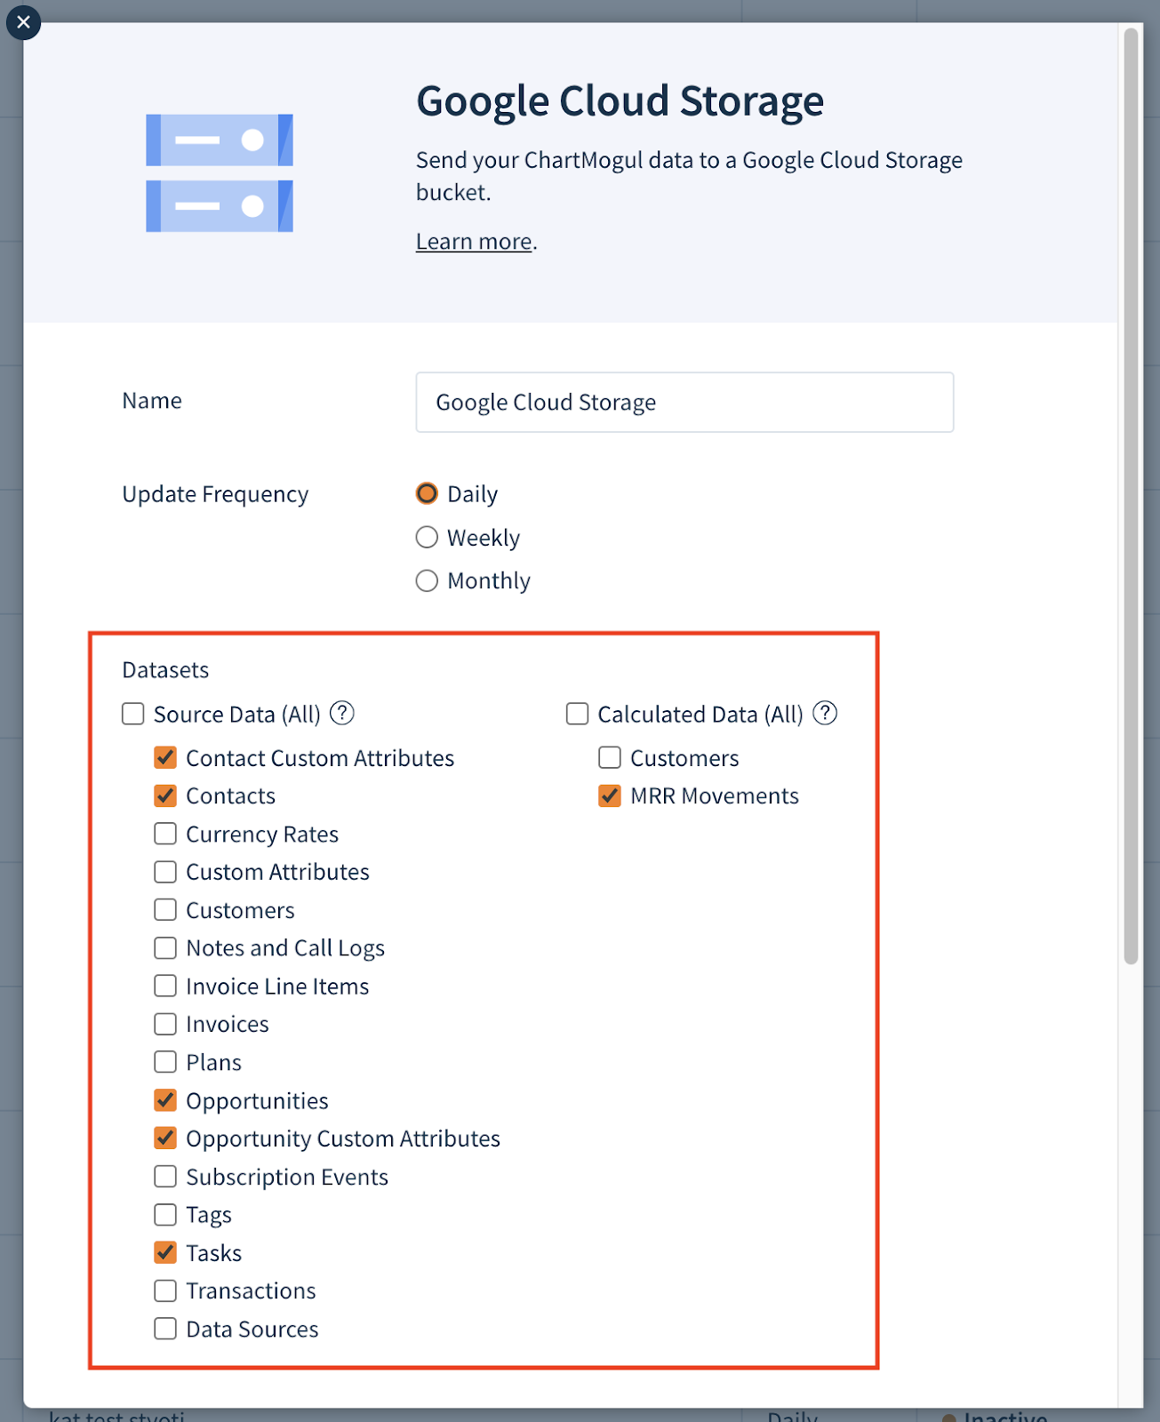Uncheck MRR Movements dataset
1160x1422 pixels.
coord(610,795)
